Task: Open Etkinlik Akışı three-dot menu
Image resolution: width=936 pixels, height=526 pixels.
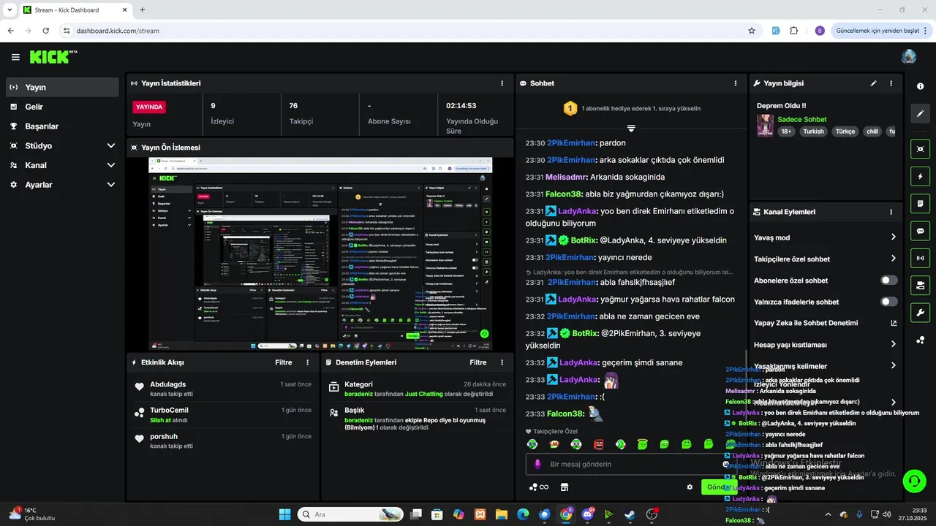Action: pos(307,362)
